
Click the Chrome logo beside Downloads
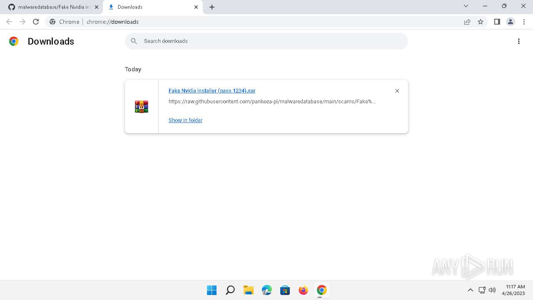coord(14,41)
